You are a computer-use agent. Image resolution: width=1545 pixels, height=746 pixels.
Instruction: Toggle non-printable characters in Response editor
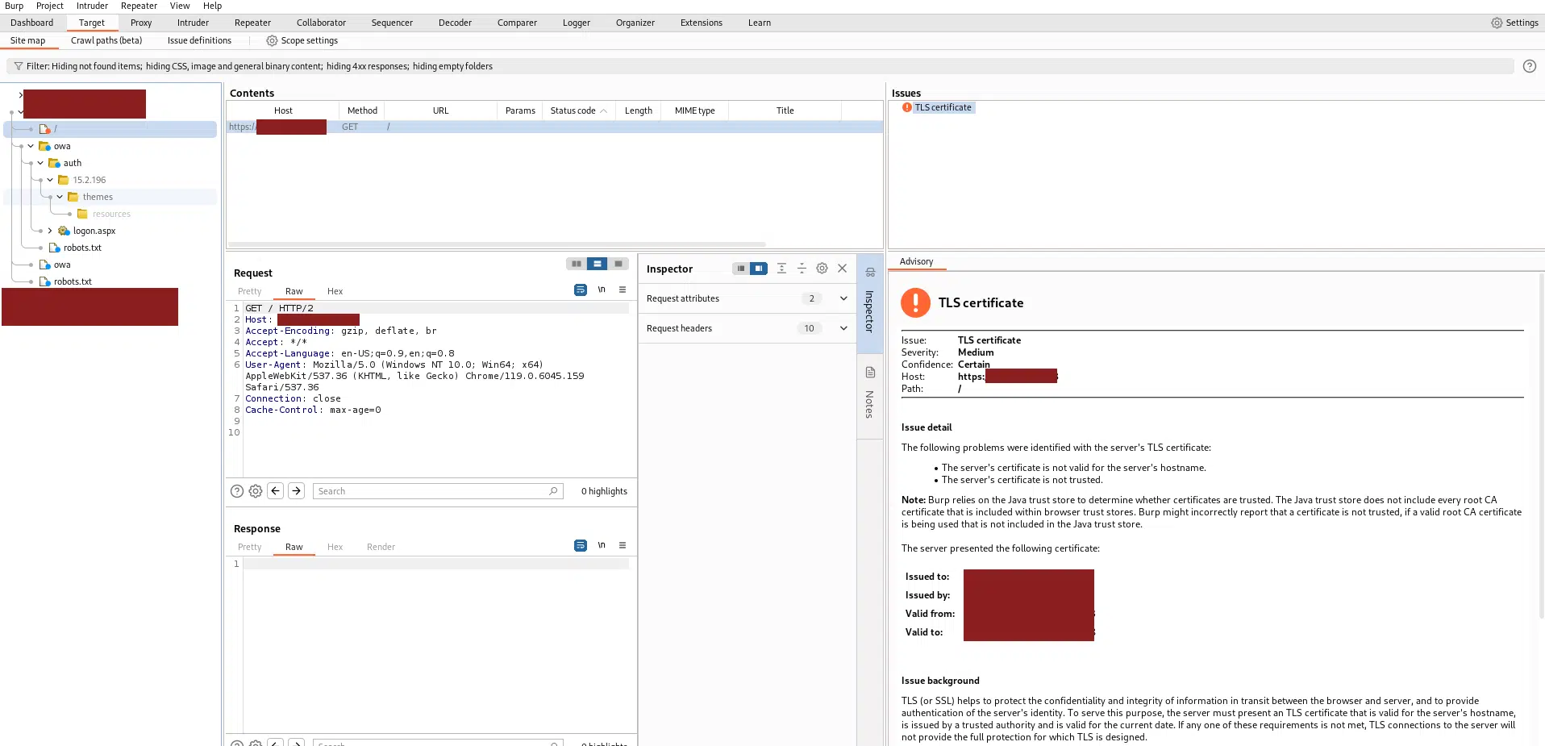point(602,545)
